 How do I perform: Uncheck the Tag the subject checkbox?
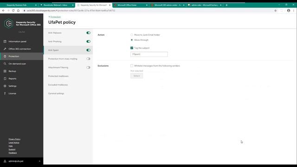132,48
